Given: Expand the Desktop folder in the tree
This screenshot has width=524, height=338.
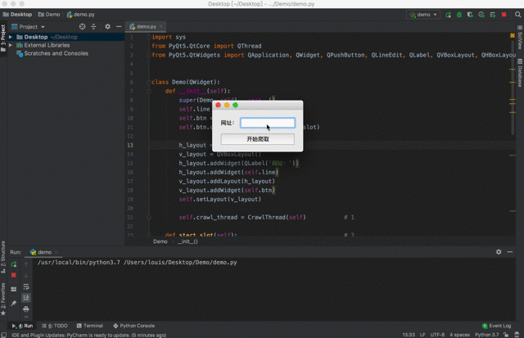Looking at the screenshot, I should 11,37.
